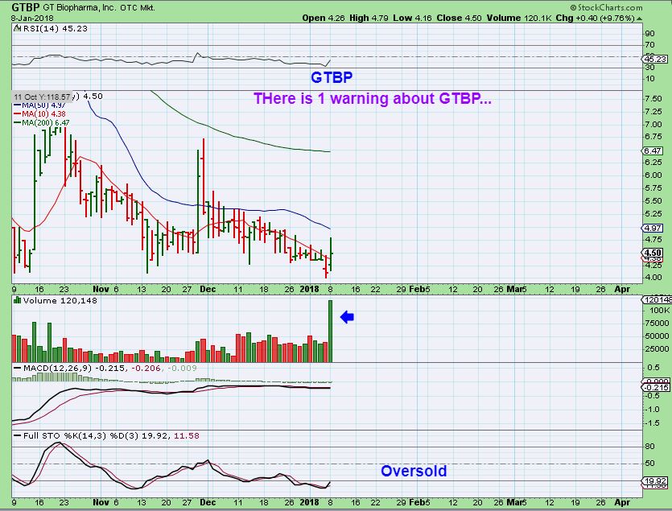
Task: Click the blue Oversold annotation
Action: [x=414, y=471]
